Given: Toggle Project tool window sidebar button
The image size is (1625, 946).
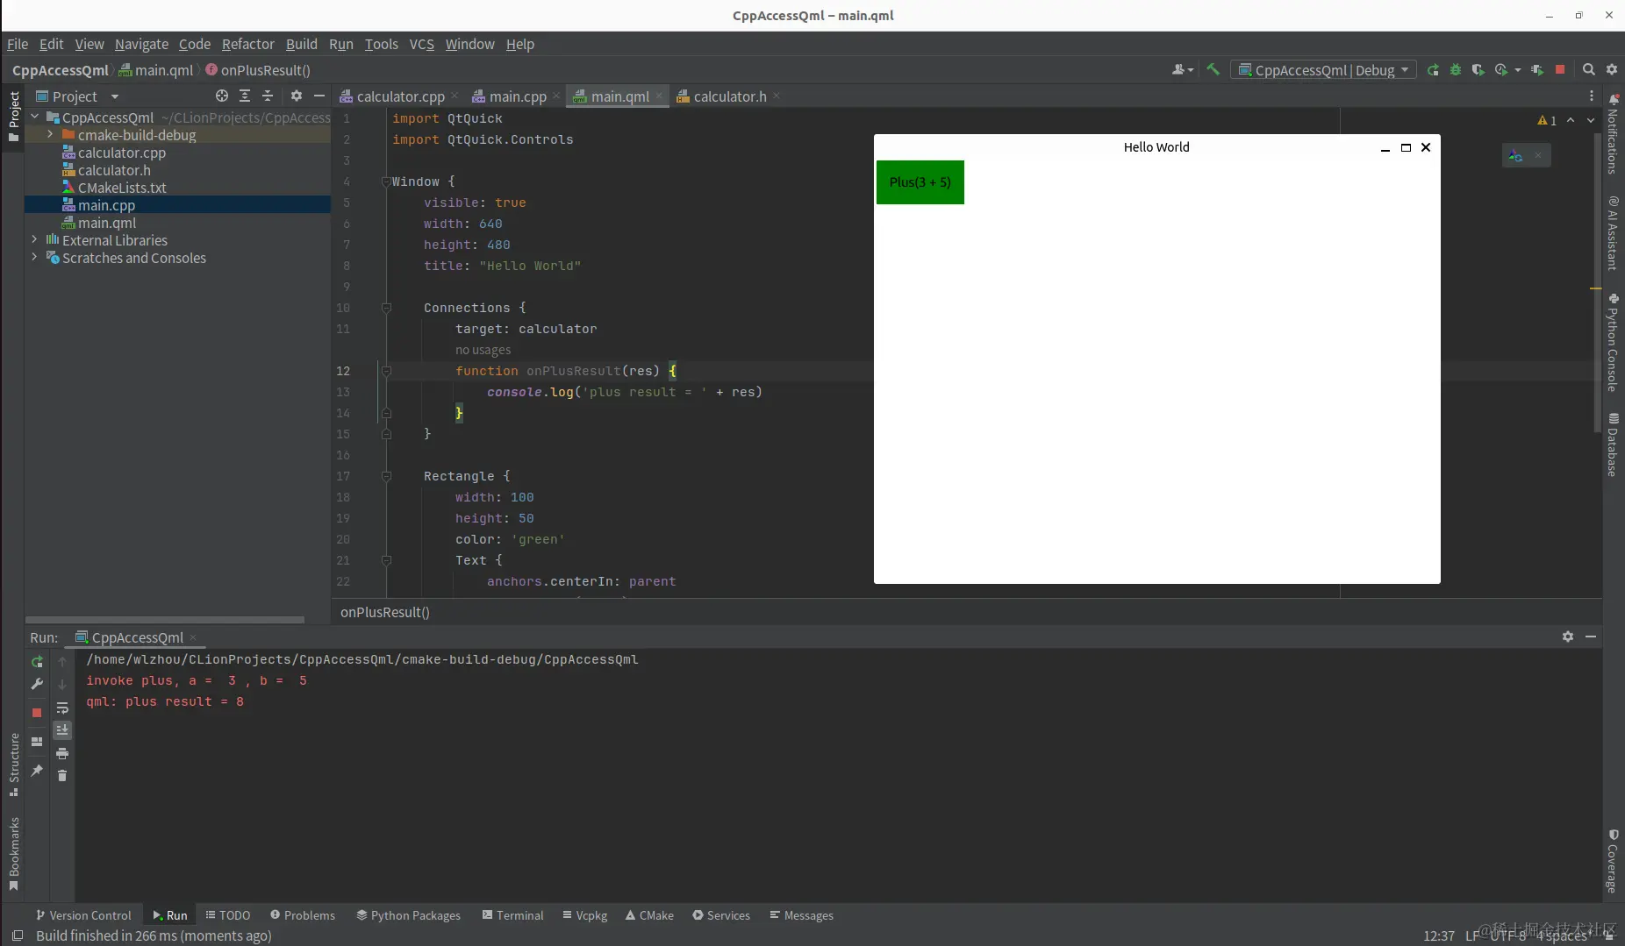Looking at the screenshot, I should pyautogui.click(x=13, y=117).
